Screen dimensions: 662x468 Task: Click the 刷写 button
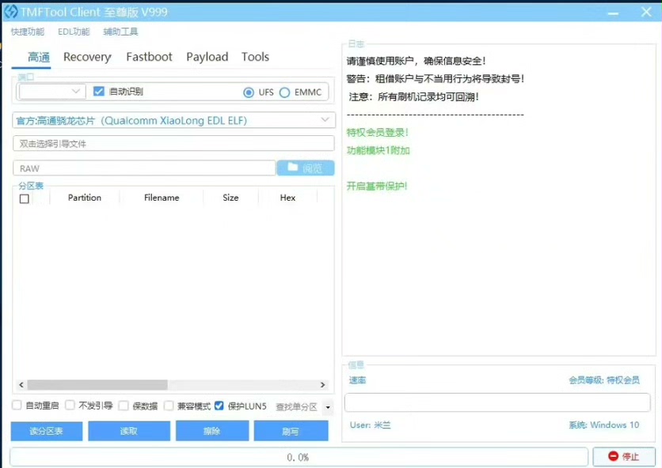click(291, 431)
